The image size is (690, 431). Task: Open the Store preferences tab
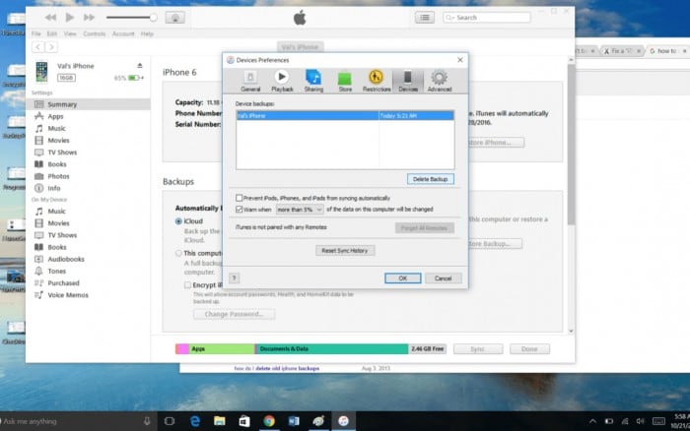pos(345,81)
